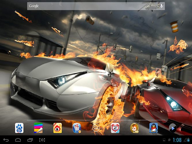Open the shopping cart app
The image size is (192, 144).
[x=77, y=128]
